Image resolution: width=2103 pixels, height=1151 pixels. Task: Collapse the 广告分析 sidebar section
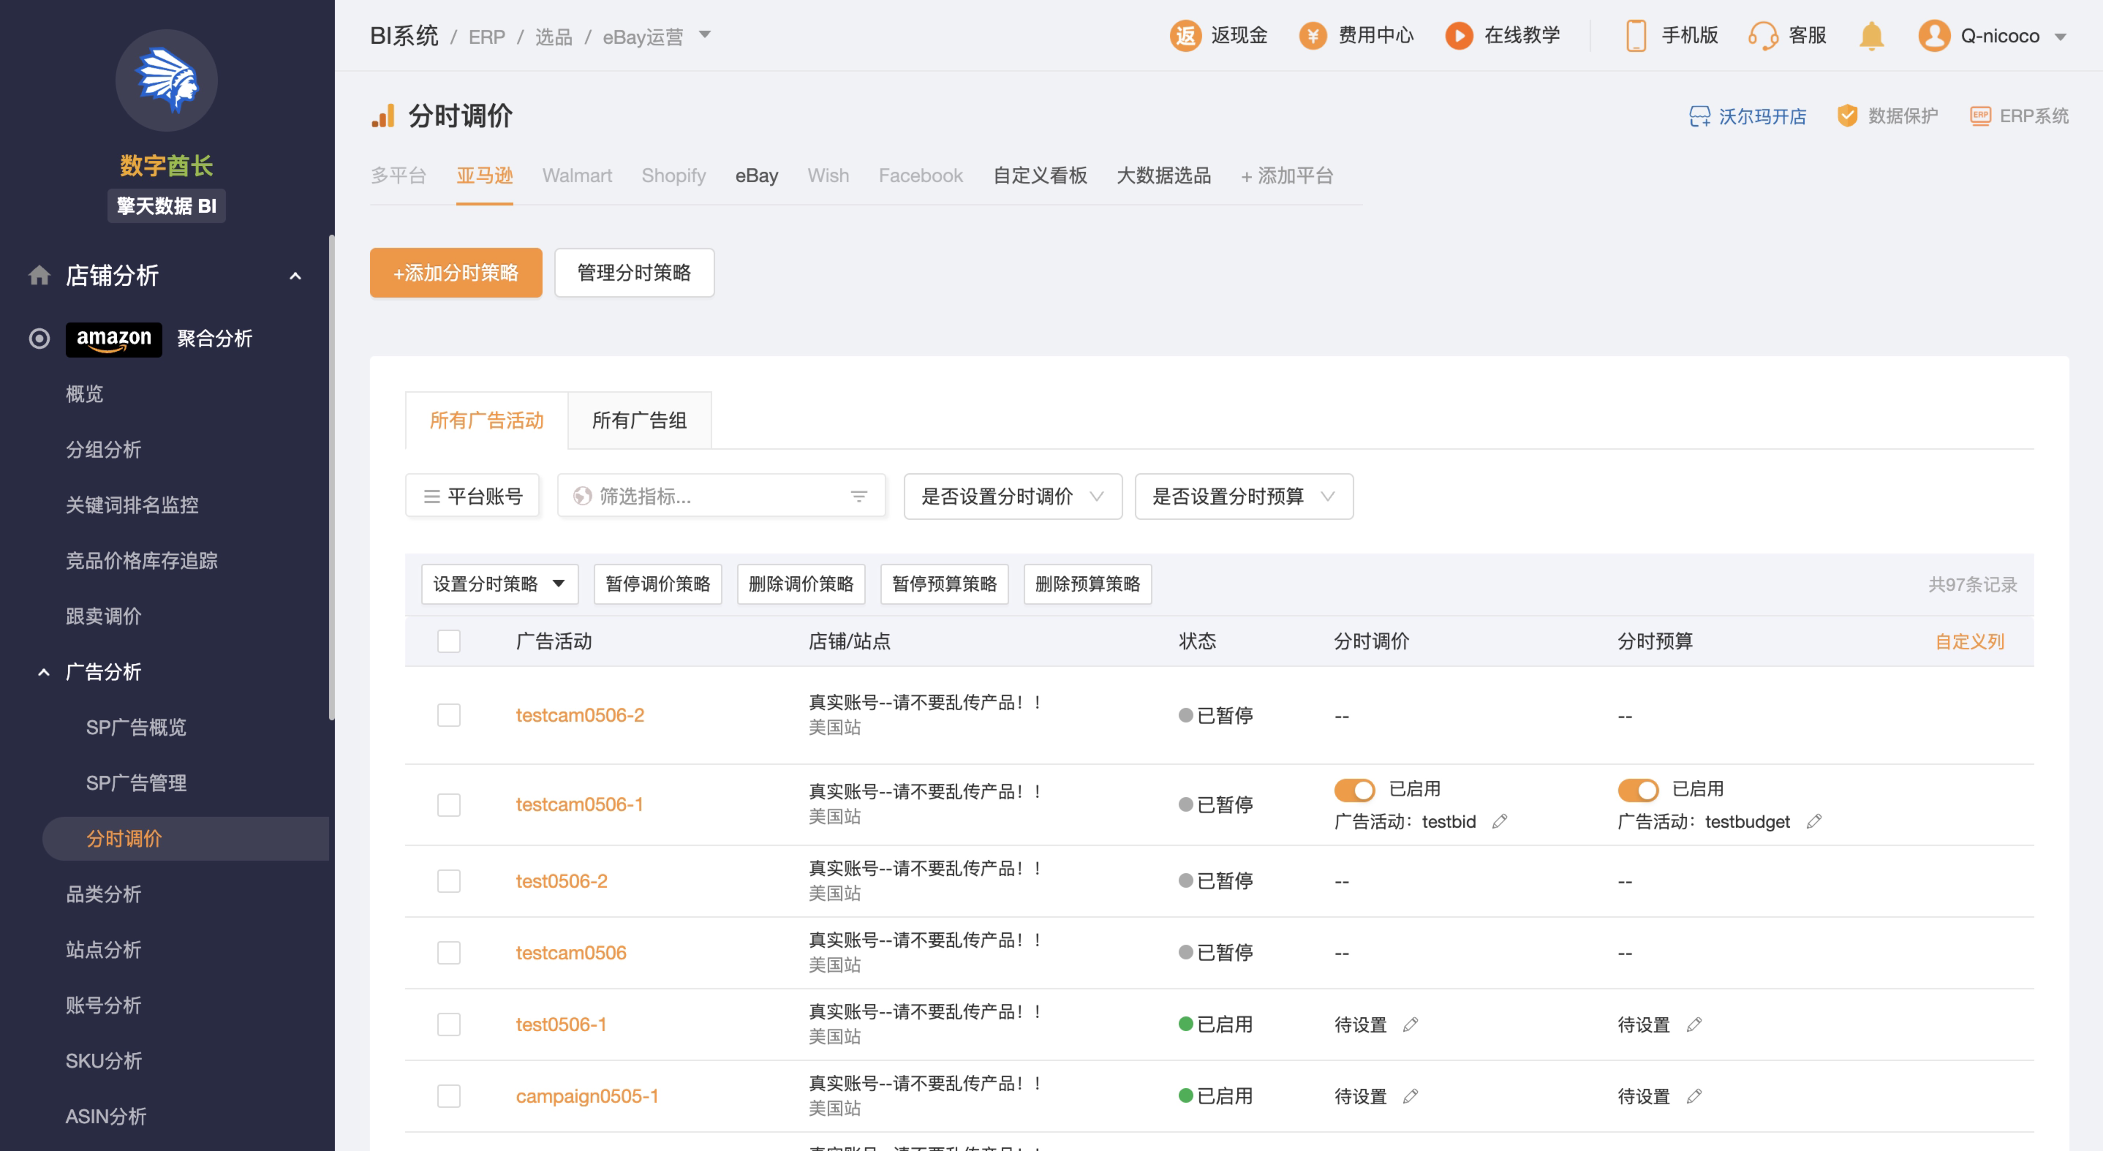44,672
